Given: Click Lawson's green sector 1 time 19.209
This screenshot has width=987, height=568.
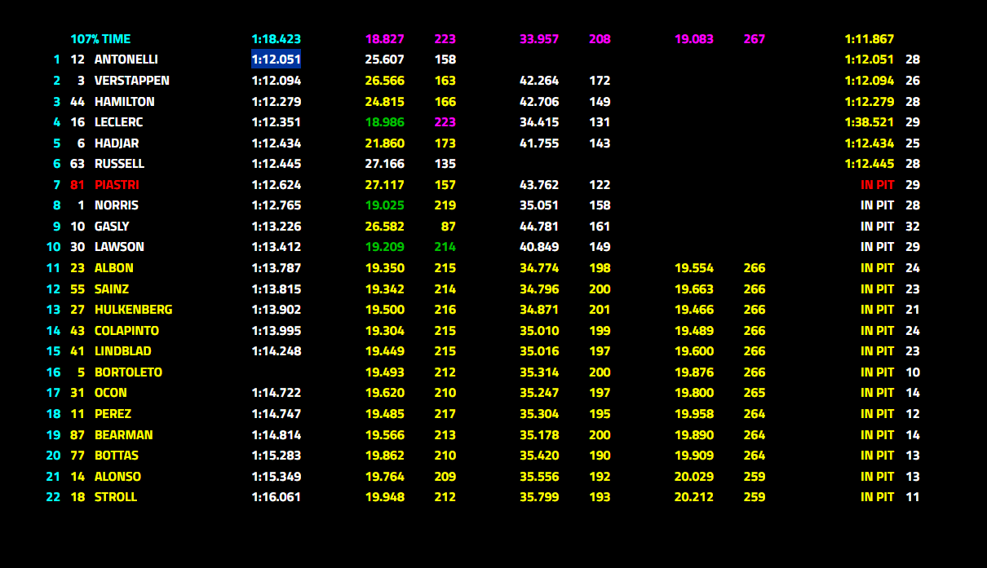Looking at the screenshot, I should tap(385, 247).
